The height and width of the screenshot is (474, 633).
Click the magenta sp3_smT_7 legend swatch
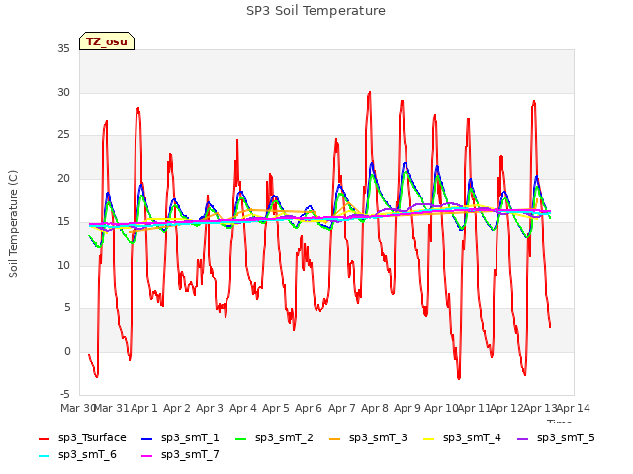(147, 456)
